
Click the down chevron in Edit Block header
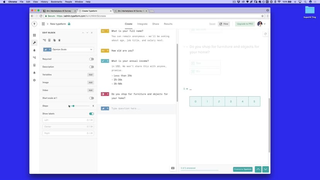[x=87, y=32]
